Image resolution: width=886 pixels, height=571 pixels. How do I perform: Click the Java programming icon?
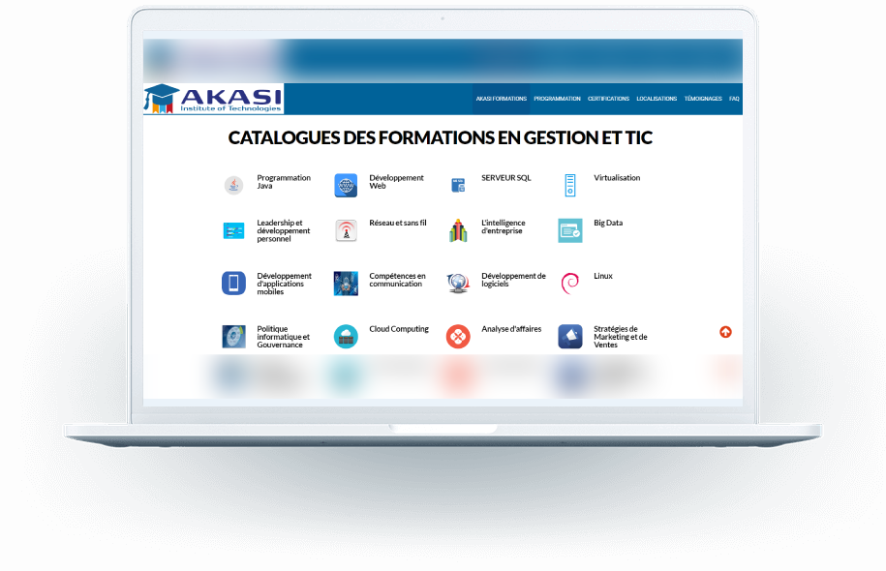pyautogui.click(x=233, y=185)
